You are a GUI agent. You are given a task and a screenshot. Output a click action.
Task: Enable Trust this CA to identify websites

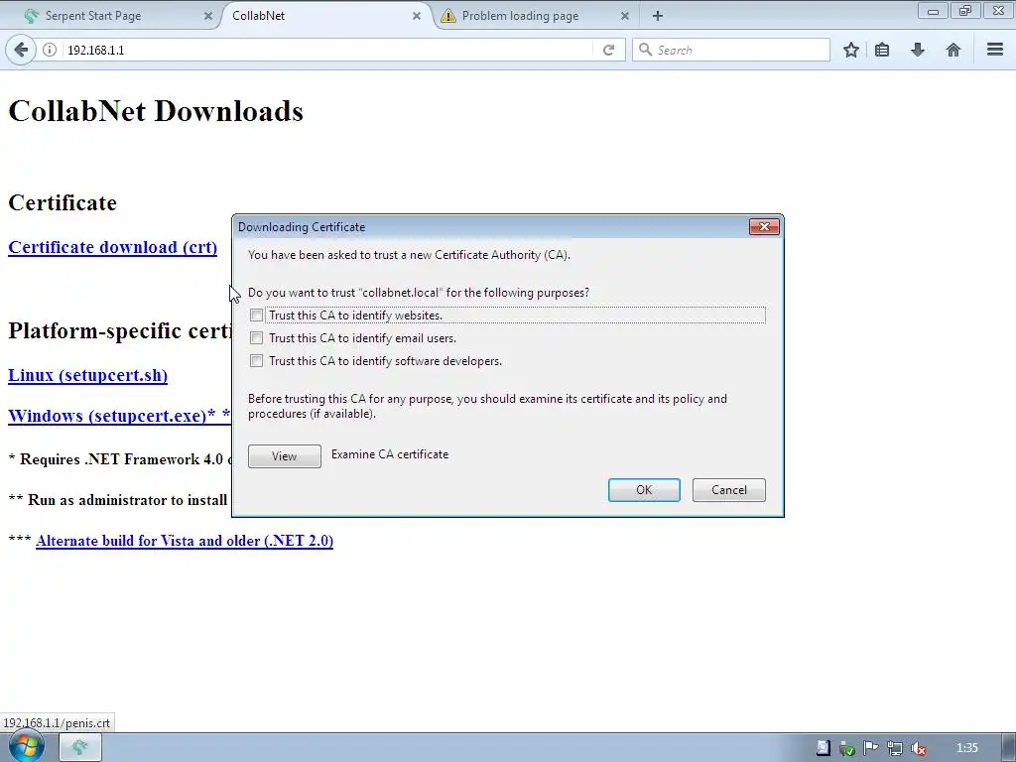[x=257, y=316]
